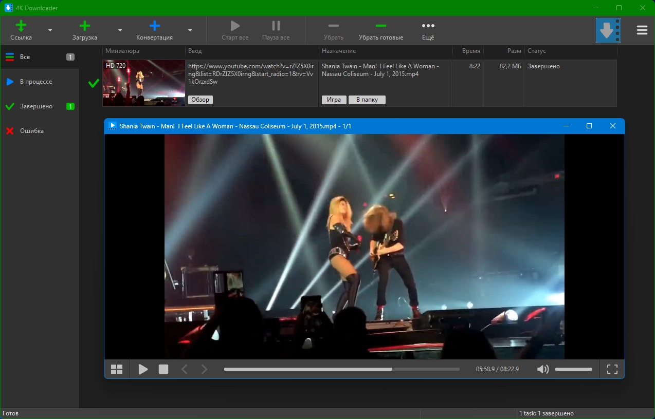Image resolution: width=655 pixels, height=419 pixels.
Task: Mute the player with speaker icon
Action: (542, 369)
